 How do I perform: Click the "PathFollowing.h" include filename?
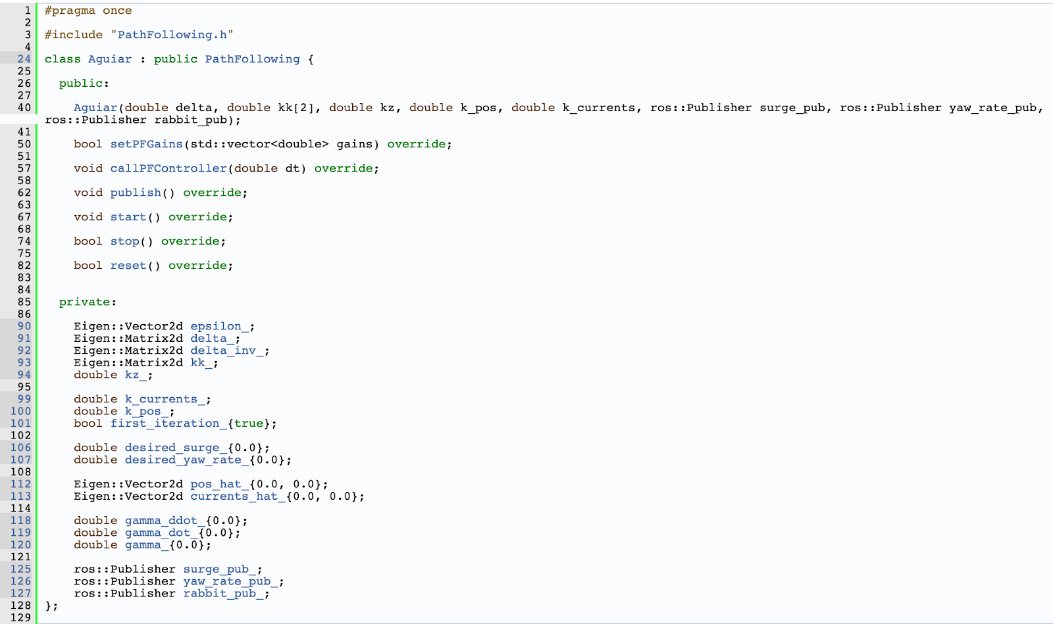point(172,35)
